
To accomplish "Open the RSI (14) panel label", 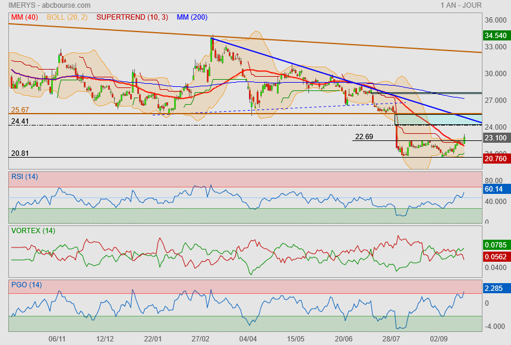I will (24, 176).
